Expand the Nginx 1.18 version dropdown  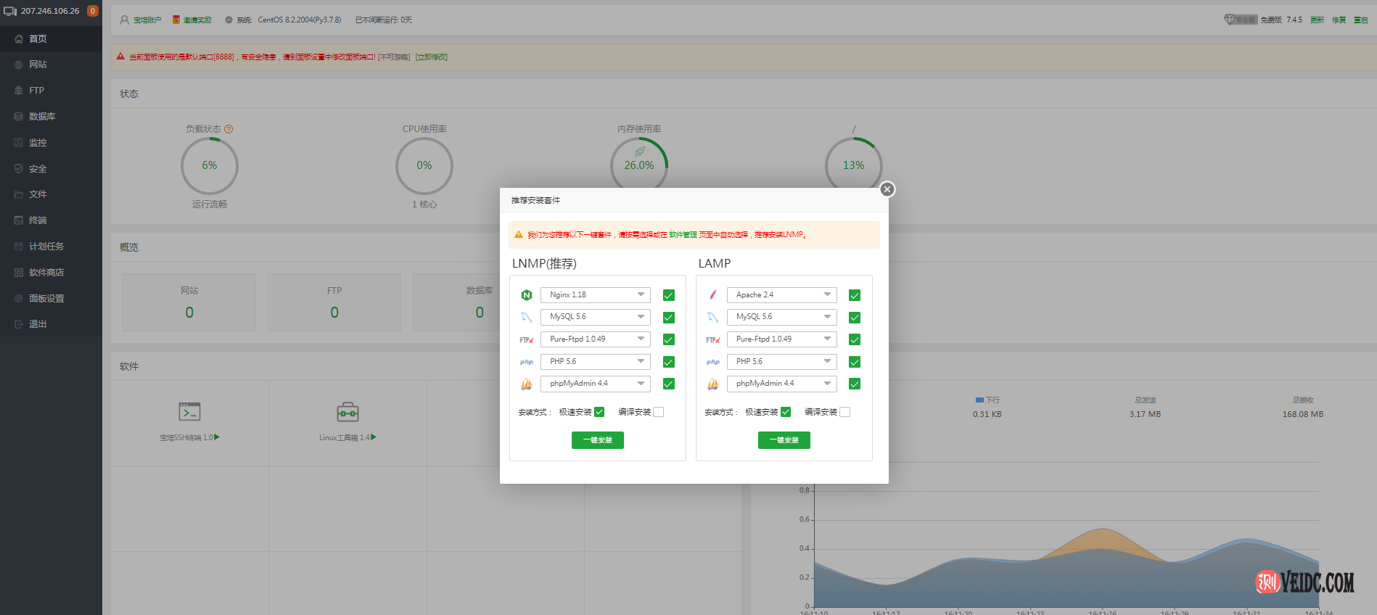coord(595,295)
